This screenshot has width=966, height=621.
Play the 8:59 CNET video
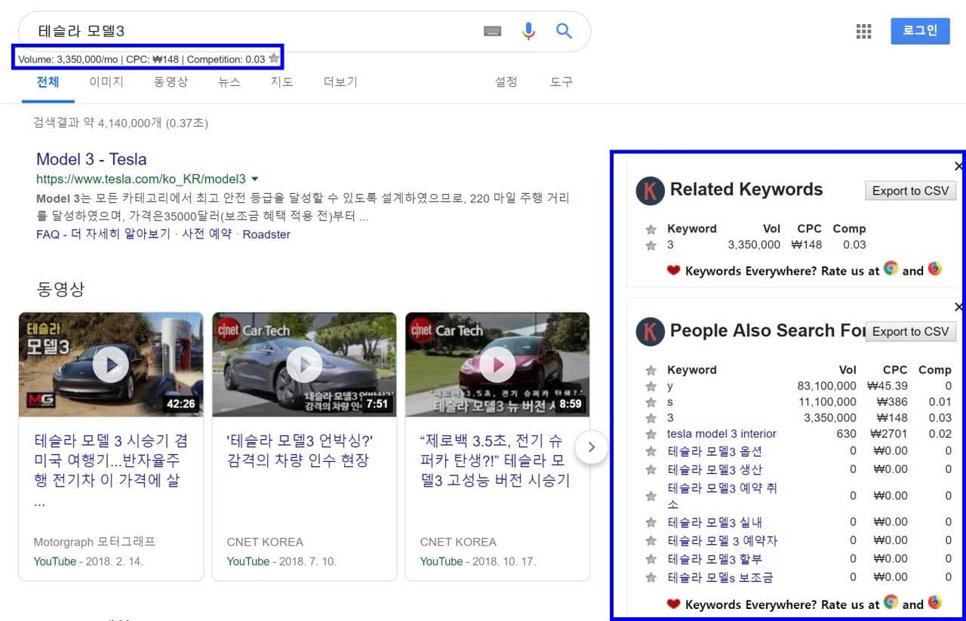[497, 365]
